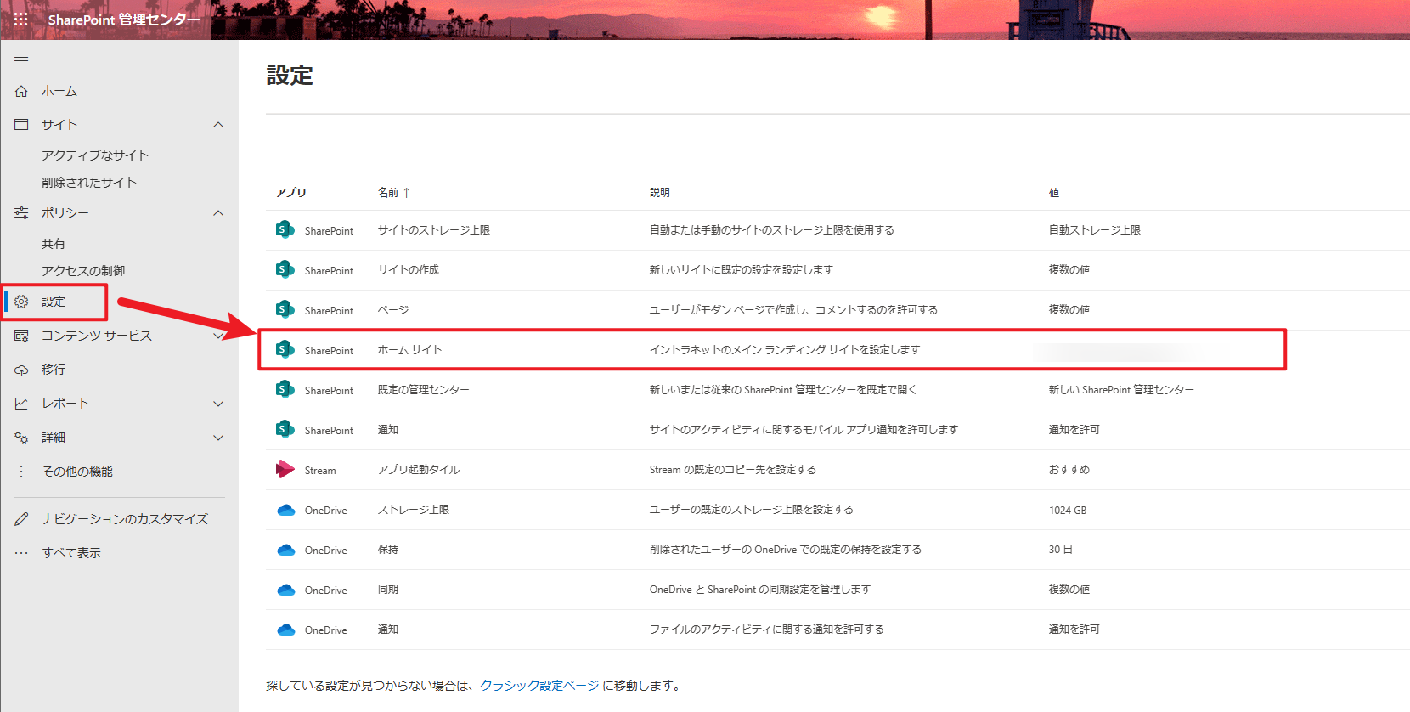Click the Stream app icon
Image resolution: width=1410 pixels, height=712 pixels.
[x=285, y=469]
